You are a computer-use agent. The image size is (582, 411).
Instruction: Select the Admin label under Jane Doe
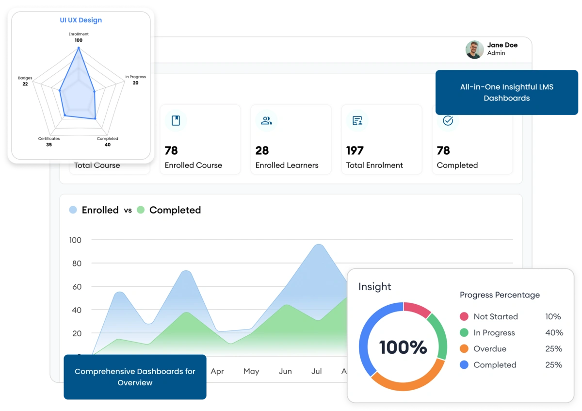495,53
